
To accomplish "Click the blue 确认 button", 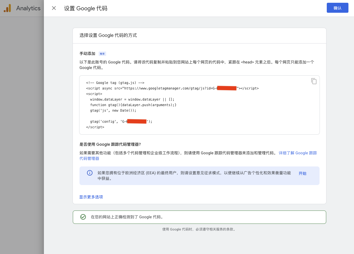I will [337, 8].
